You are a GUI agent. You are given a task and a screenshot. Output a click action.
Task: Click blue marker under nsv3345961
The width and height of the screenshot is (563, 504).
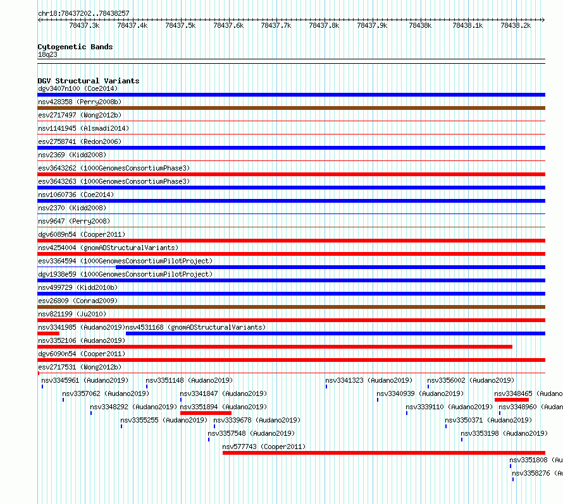click(x=42, y=387)
